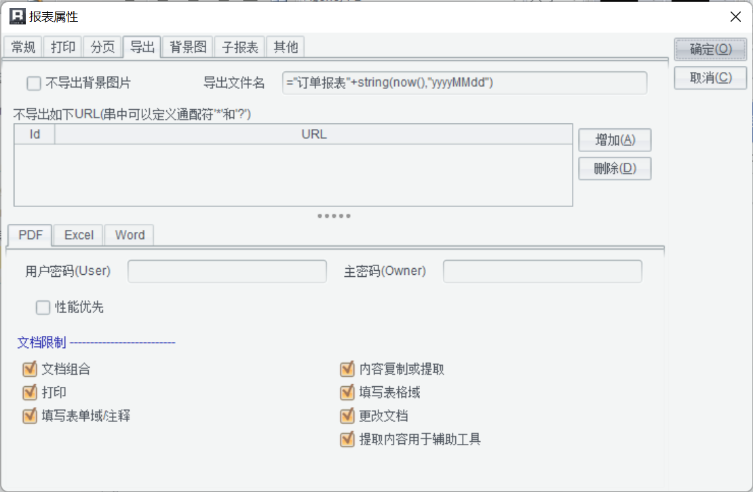Open the 其他 tab
Screen dimensions: 753x492
(285, 47)
